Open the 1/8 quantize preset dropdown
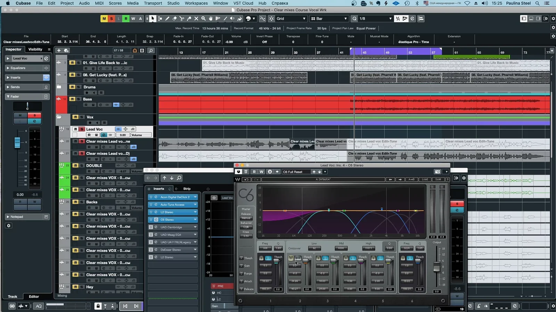This screenshot has width=556, height=312. tap(376, 19)
